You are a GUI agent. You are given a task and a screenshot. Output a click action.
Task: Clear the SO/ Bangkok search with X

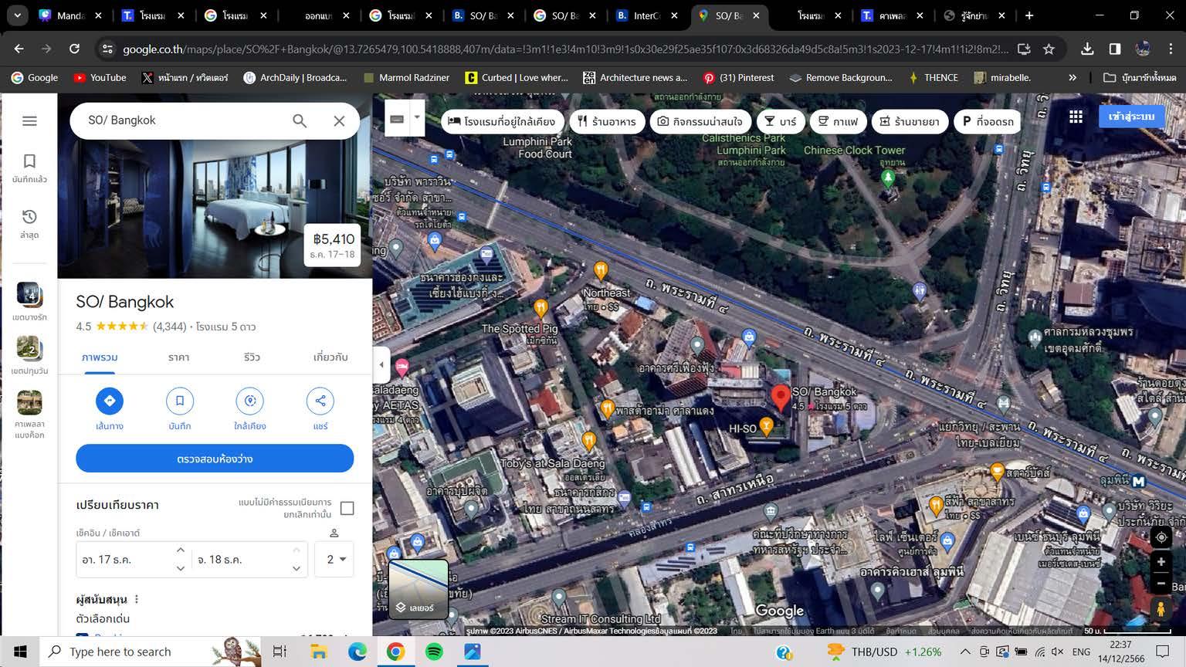click(x=339, y=120)
